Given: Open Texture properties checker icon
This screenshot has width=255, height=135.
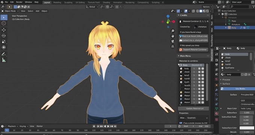Looking at the screenshot, I should tap(217, 120).
